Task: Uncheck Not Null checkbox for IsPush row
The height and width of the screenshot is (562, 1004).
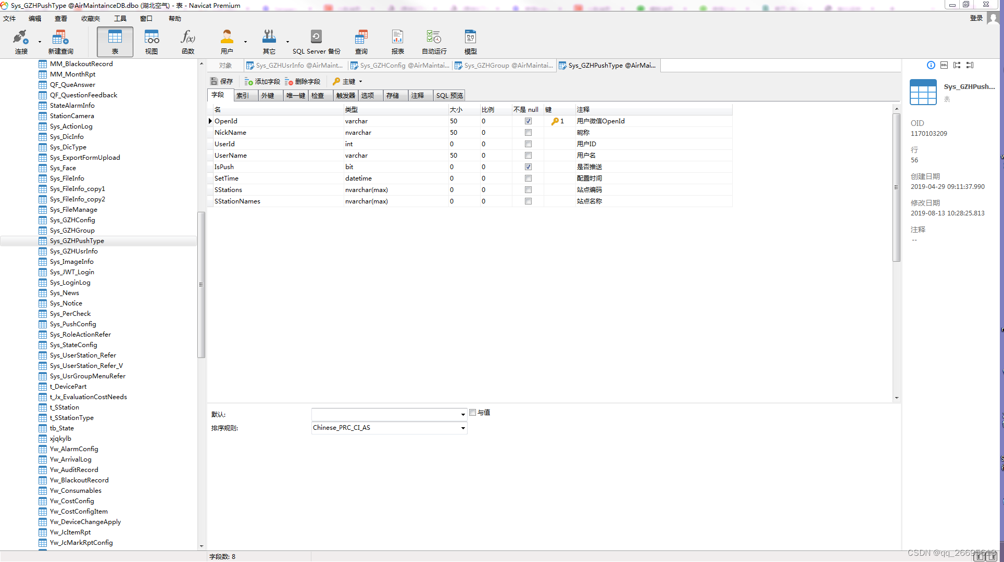Action: pyautogui.click(x=528, y=167)
